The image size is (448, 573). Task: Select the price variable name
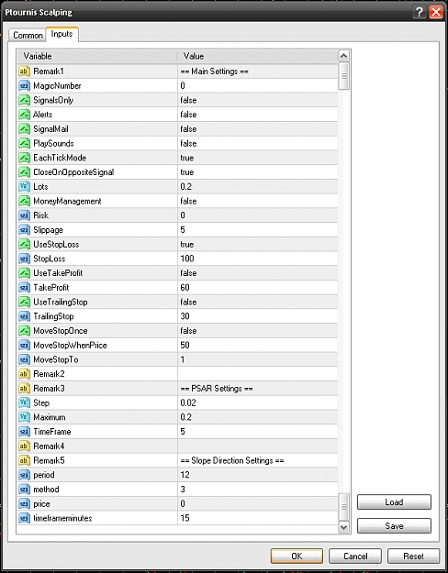[x=41, y=504]
